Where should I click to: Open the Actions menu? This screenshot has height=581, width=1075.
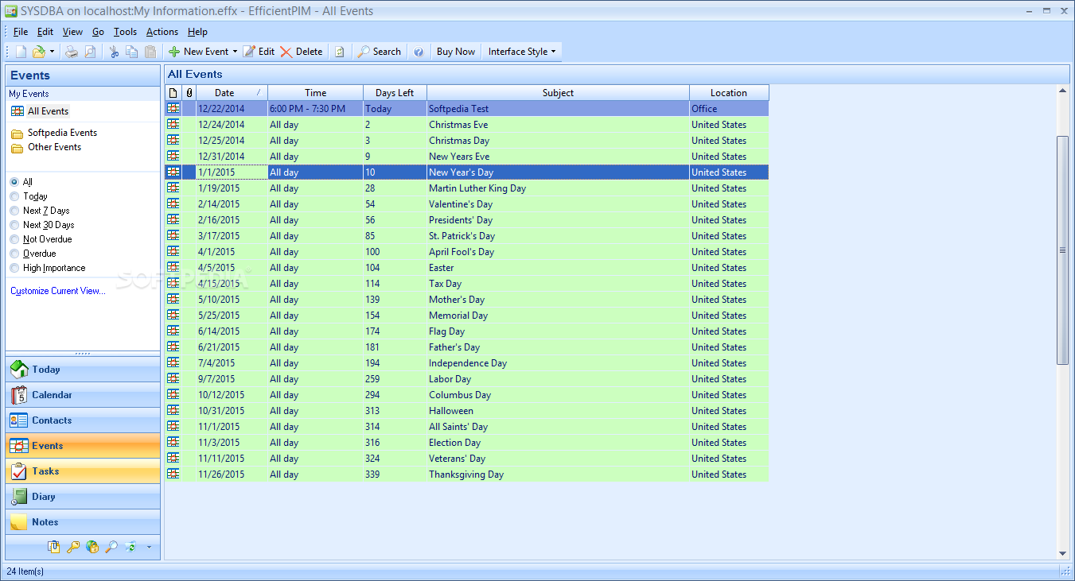[x=162, y=32]
